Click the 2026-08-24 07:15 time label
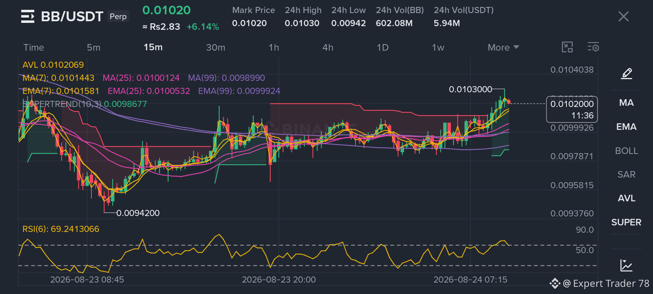The height and width of the screenshot is (294, 653). 470,280
